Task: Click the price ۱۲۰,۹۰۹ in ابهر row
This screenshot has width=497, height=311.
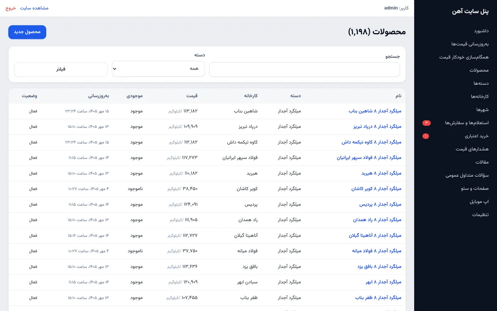Action: click(x=190, y=282)
